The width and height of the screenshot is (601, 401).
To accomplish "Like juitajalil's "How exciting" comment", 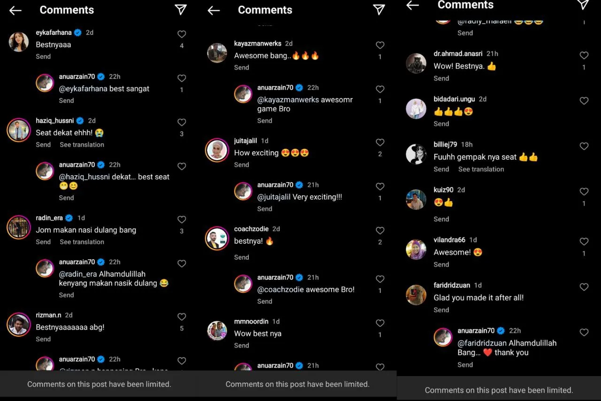I will point(380,143).
